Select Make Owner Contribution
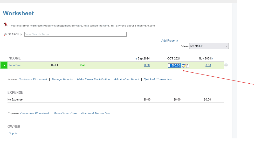The width and height of the screenshot is (254, 141). pyautogui.click(x=93, y=79)
